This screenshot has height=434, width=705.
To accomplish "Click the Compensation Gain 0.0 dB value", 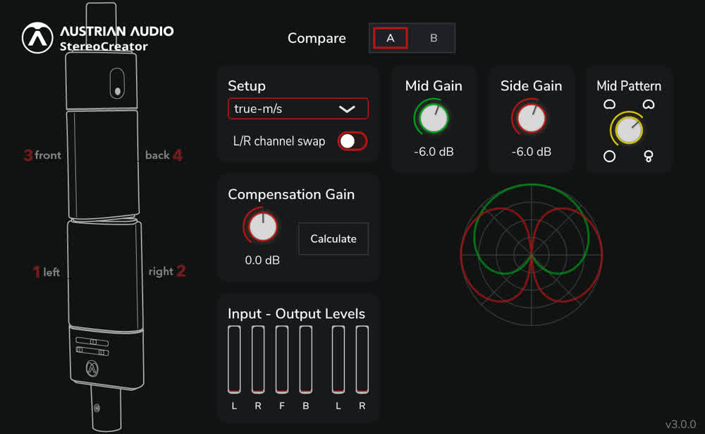I will [262, 260].
